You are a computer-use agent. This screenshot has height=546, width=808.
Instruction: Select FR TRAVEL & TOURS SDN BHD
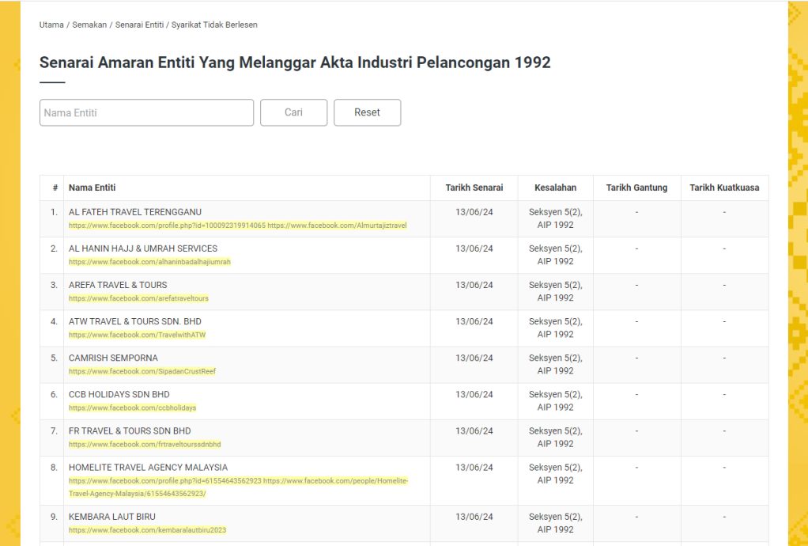130,431
